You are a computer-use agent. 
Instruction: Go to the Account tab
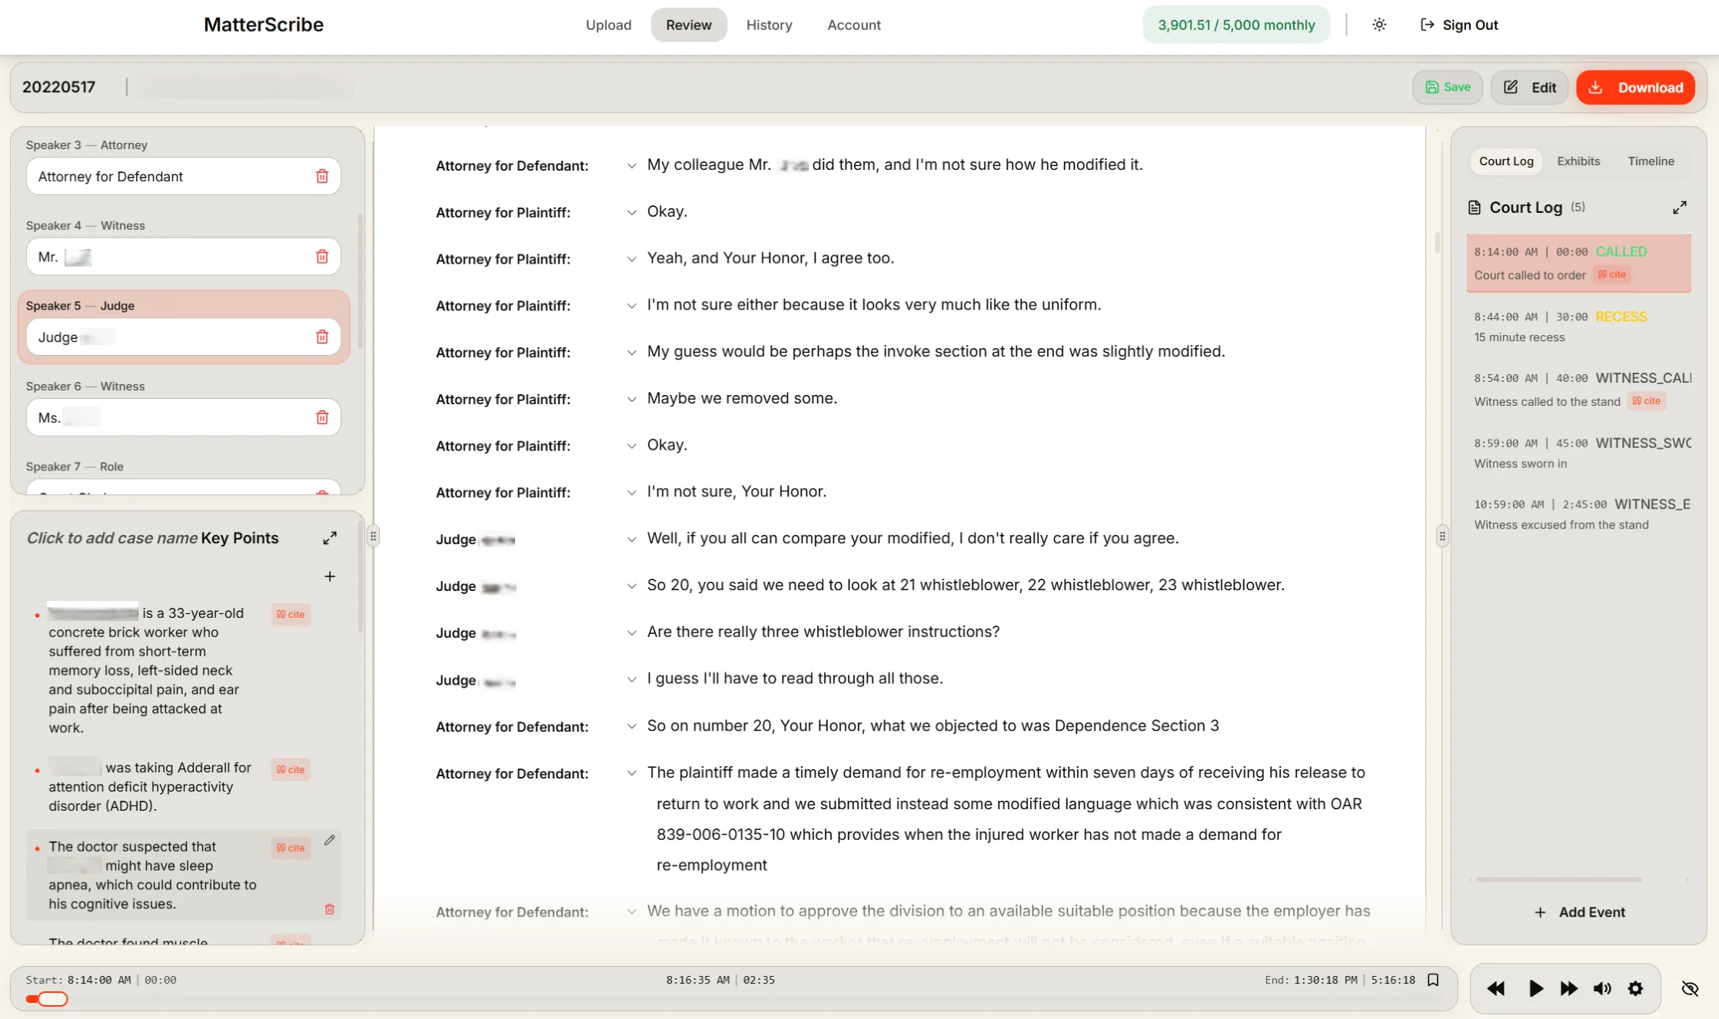853,25
